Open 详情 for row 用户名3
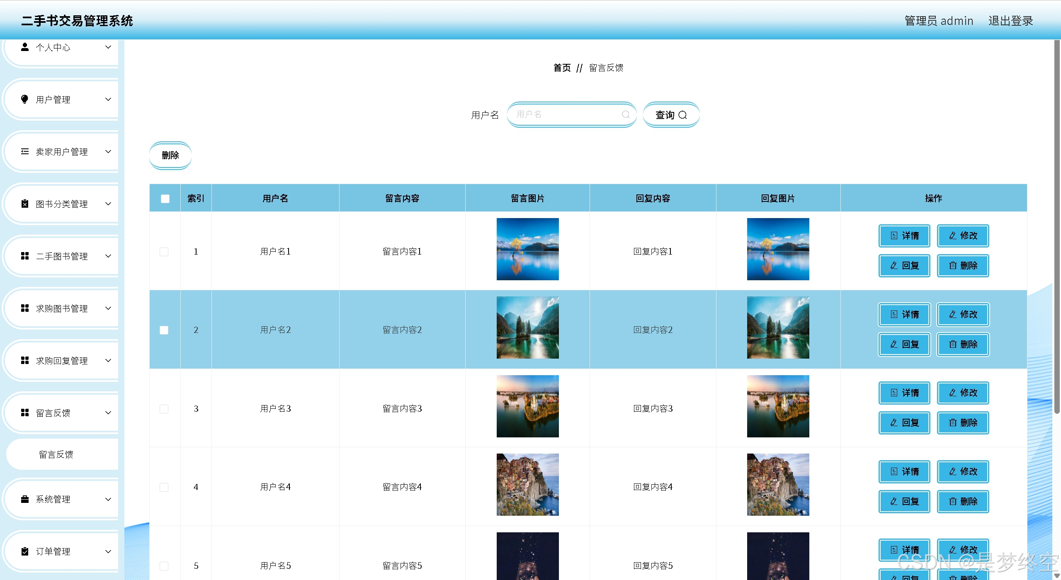Image resolution: width=1061 pixels, height=580 pixels. (x=904, y=393)
